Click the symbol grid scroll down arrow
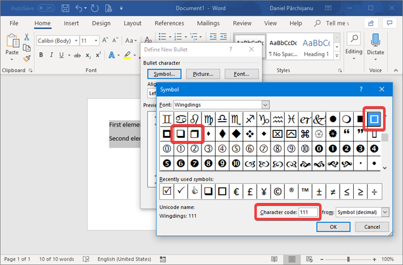Image resolution: width=403 pixels, height=265 pixels. point(385,168)
